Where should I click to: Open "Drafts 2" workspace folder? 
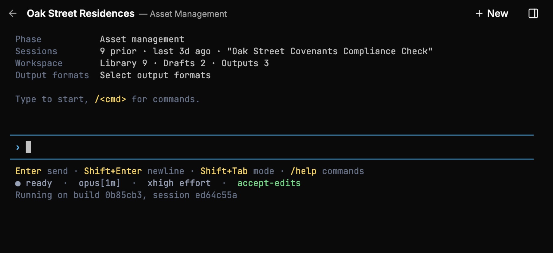point(184,63)
